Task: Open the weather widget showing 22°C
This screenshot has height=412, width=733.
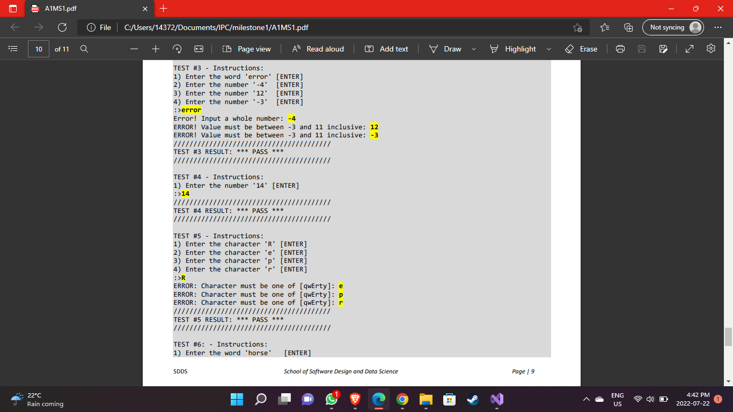Action: (36, 399)
